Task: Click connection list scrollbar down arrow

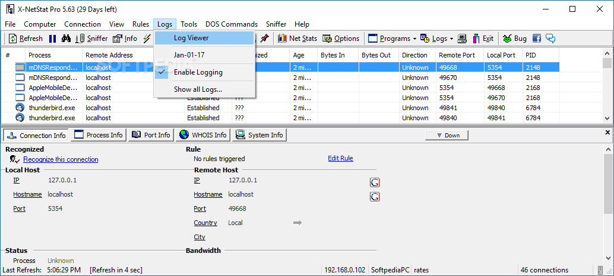Action: click(607, 118)
